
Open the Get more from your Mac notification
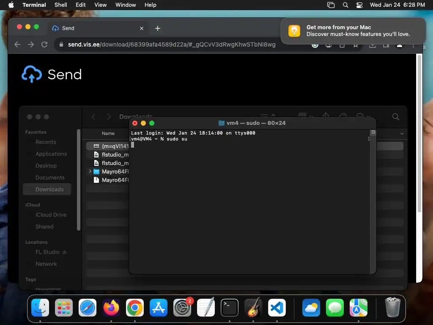[353, 30]
